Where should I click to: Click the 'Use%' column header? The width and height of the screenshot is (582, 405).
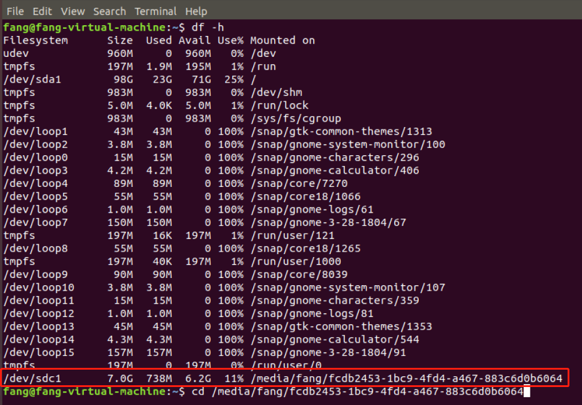[230, 40]
